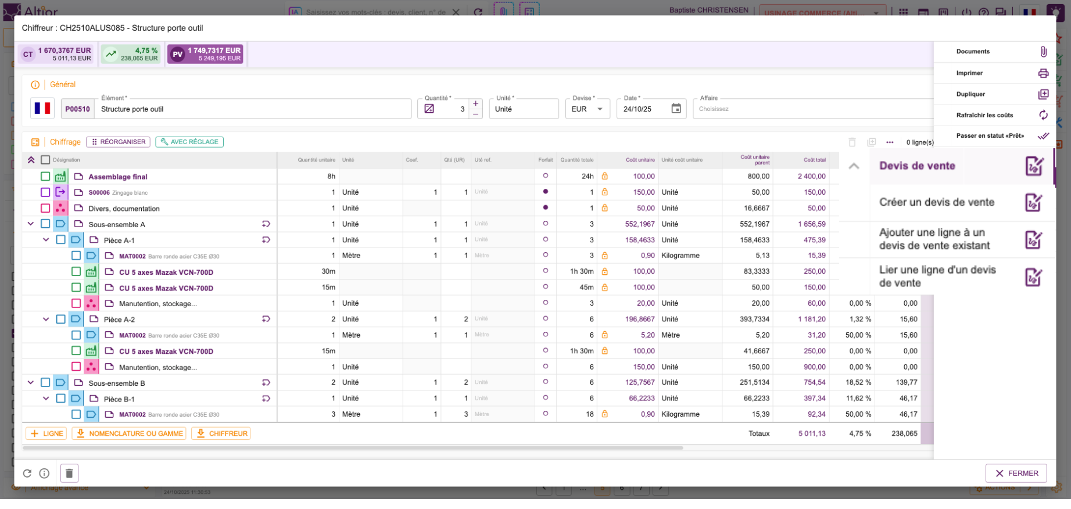
Task: Click the info icon beside the bottom refresh button
Action: click(x=44, y=474)
